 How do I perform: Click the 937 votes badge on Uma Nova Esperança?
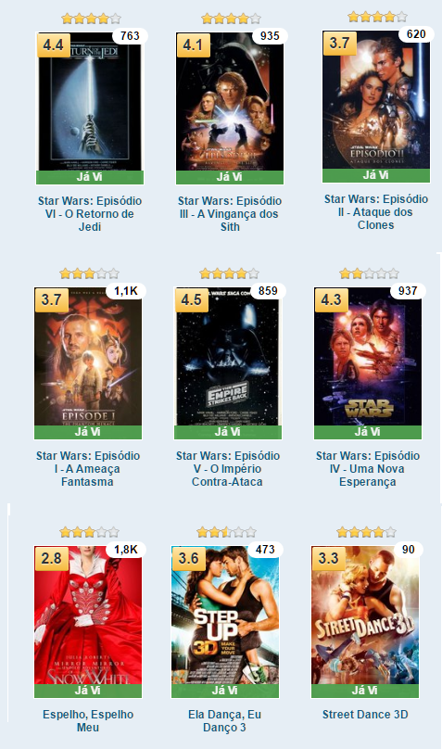pos(408,291)
